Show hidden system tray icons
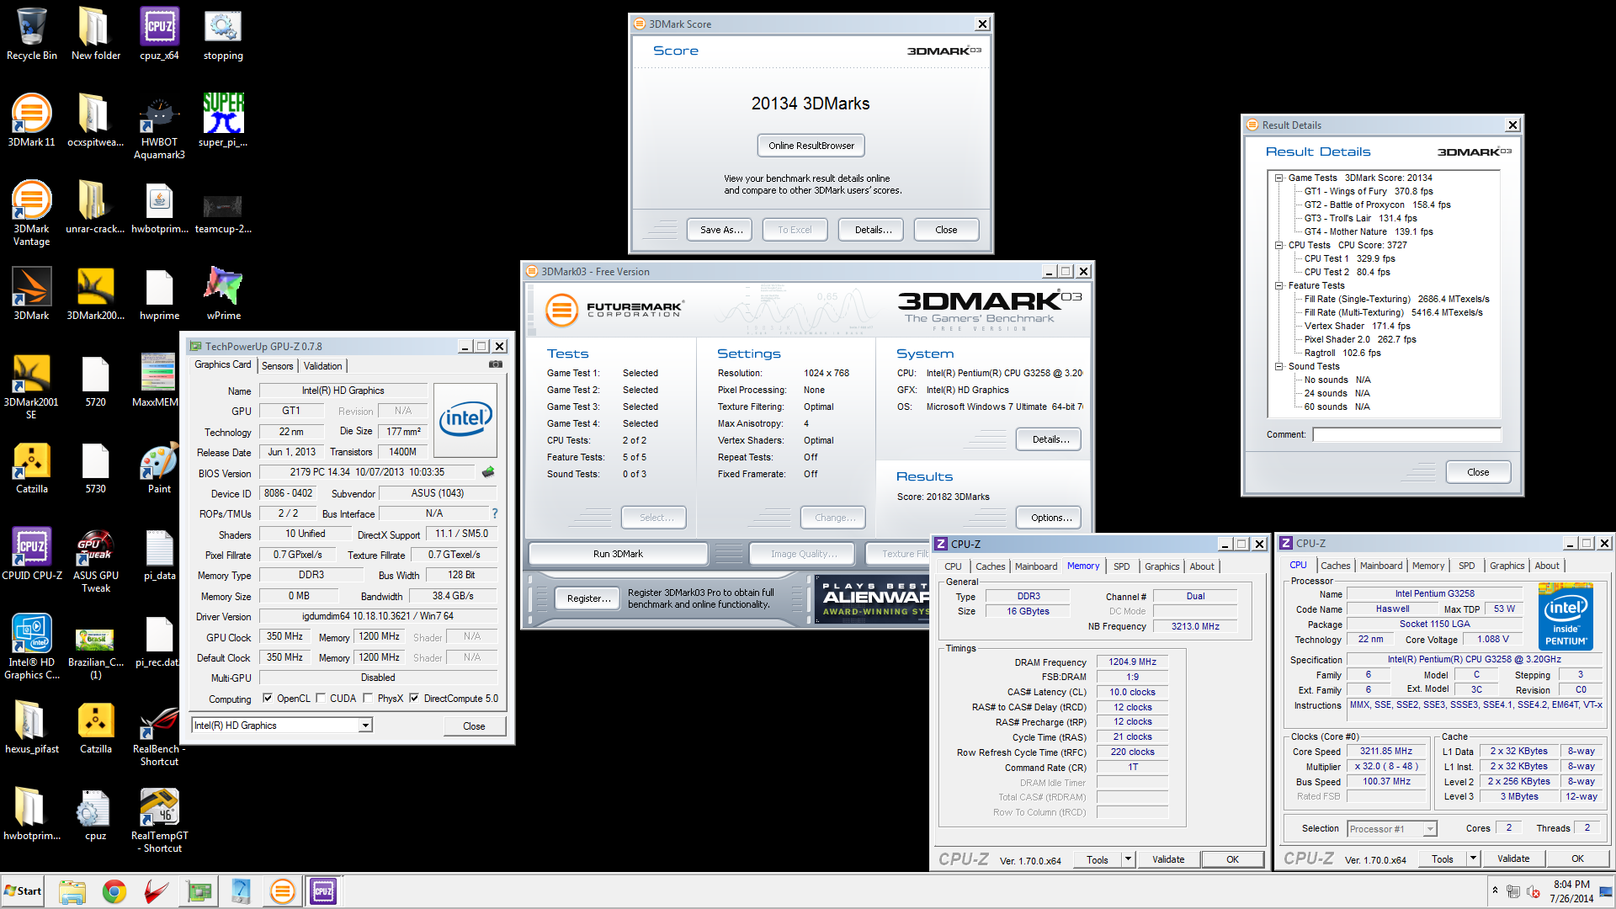The width and height of the screenshot is (1616, 909). pos(1495,890)
